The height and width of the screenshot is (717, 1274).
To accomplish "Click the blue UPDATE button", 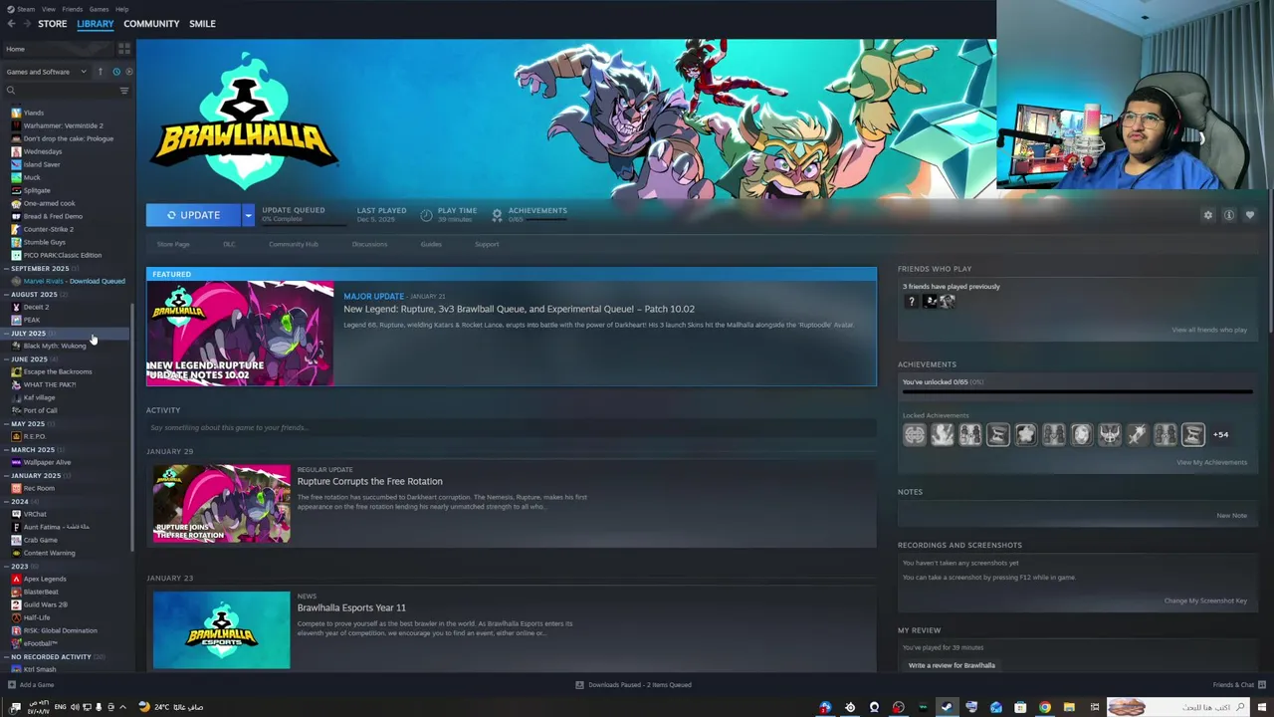I will pyautogui.click(x=193, y=215).
